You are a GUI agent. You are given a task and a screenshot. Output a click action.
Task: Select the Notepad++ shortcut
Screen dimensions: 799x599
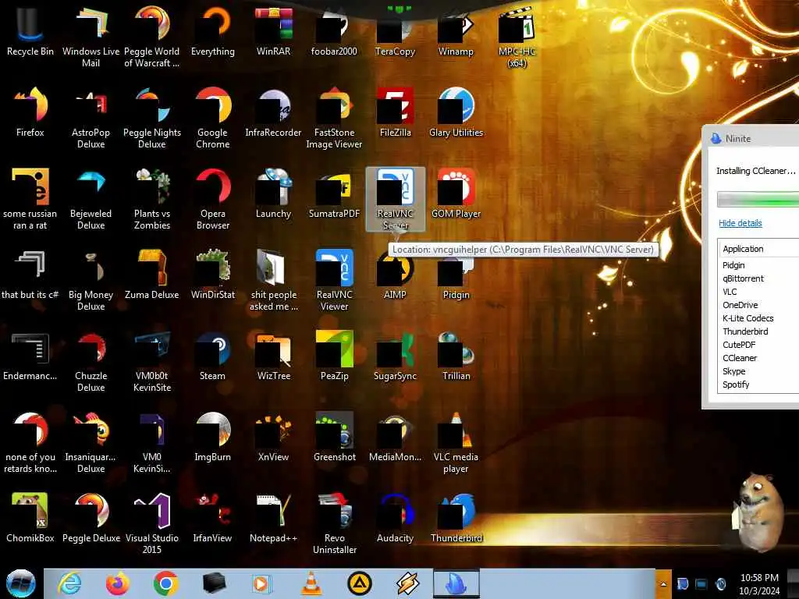[x=274, y=518]
